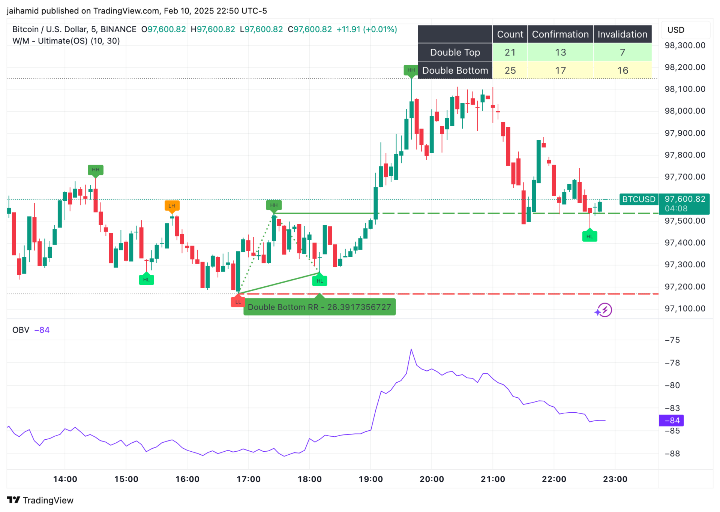Click the Invalidation column header
Image resolution: width=720 pixels, height=512 pixels.
[x=622, y=34]
